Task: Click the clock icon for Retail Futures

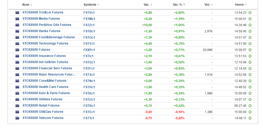Action: tap(250, 106)
